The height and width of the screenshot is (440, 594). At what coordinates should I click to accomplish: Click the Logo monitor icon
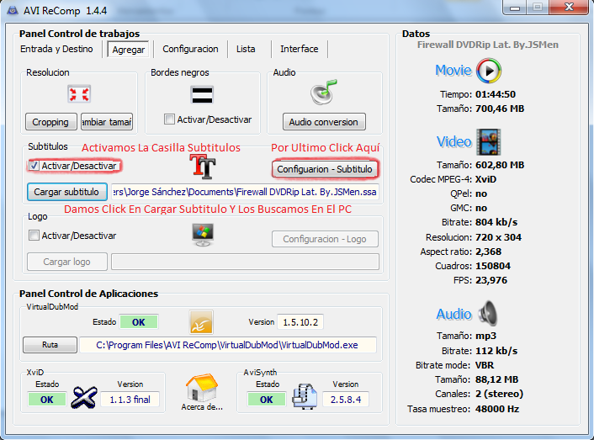coord(203,235)
